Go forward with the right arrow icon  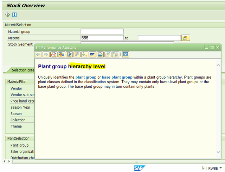pyautogui.click(x=46, y=55)
